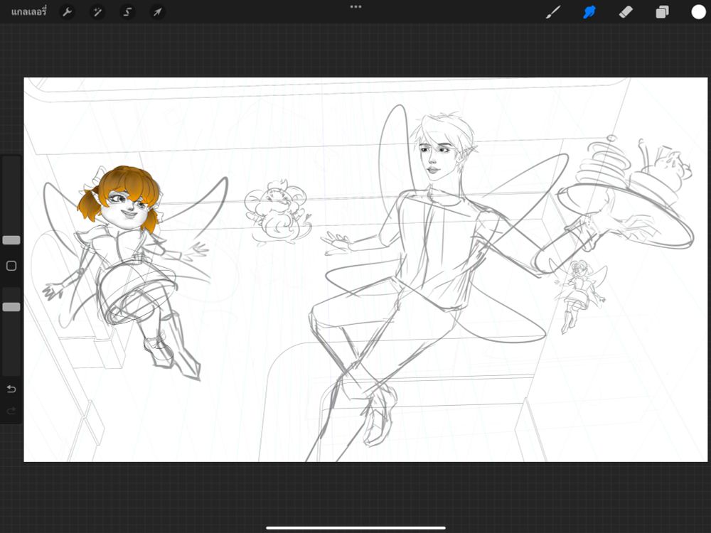The height and width of the screenshot is (533, 711).
Task: Tap the home indicator bar at bottom
Action: click(x=355, y=527)
